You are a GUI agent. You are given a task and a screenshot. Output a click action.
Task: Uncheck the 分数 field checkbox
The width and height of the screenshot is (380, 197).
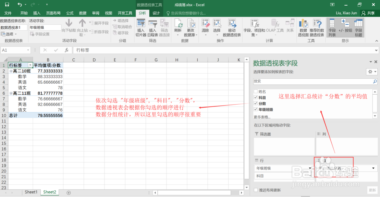point(255,103)
